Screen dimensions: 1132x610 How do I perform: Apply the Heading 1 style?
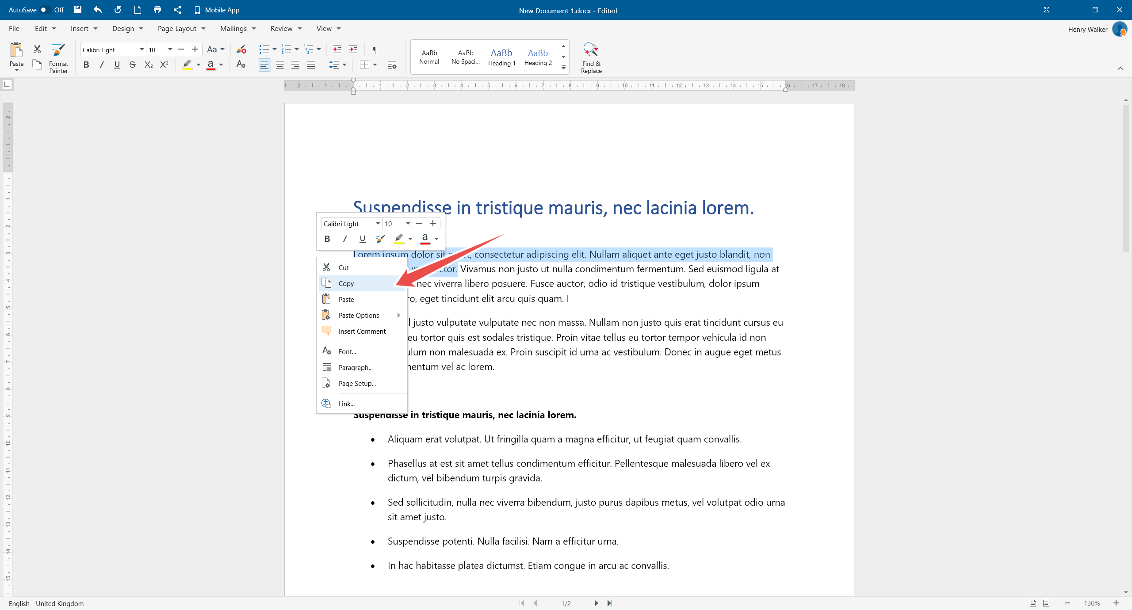tap(501, 57)
